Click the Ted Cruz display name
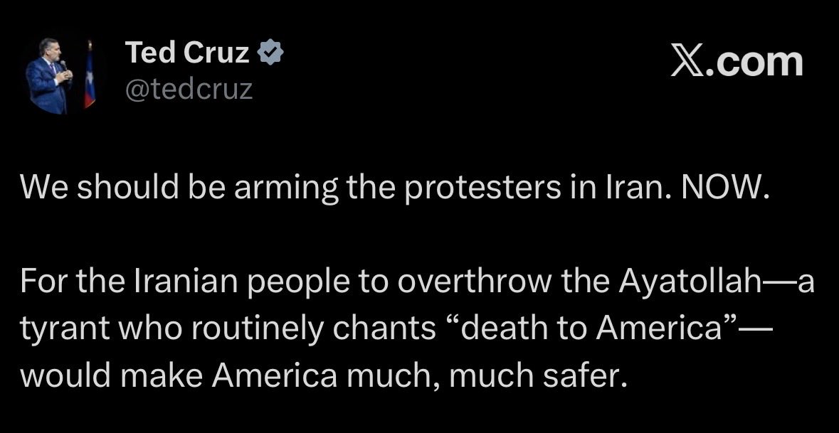Screen dimensions: 839x433 tap(187, 53)
